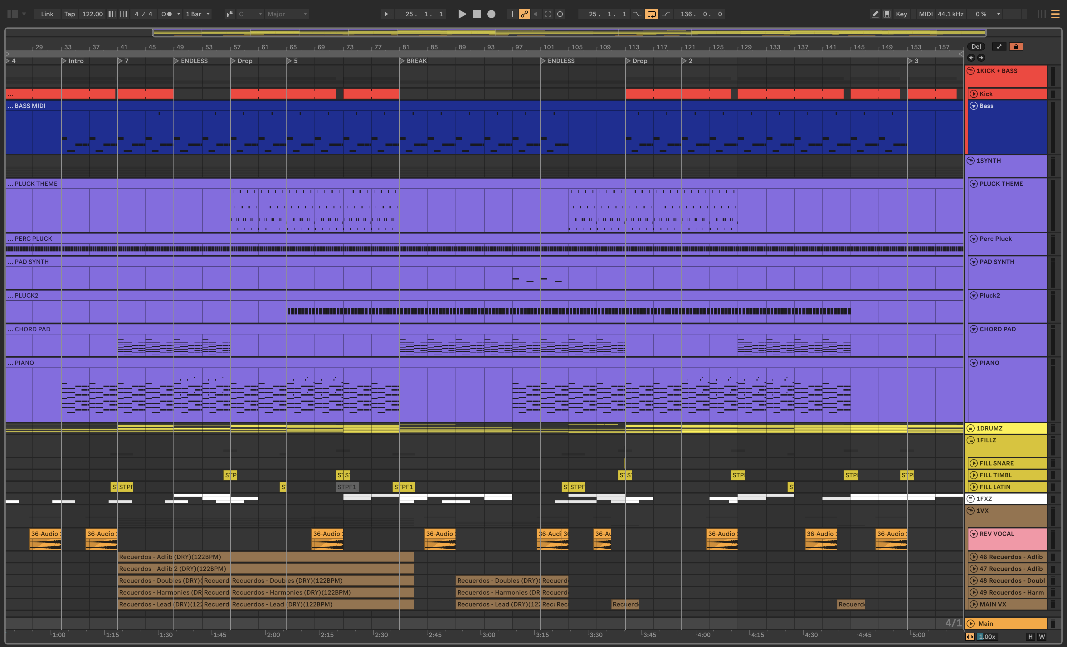Select the PLUCK THEME track header
Screen dimensions: 1067x647
(x=1001, y=184)
